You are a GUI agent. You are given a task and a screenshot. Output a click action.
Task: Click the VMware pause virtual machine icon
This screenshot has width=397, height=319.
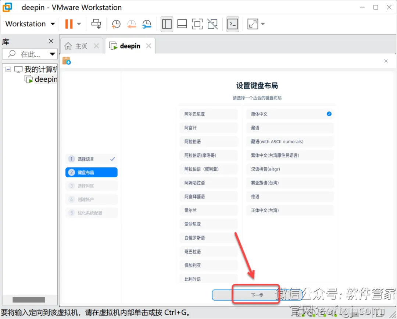(x=69, y=24)
